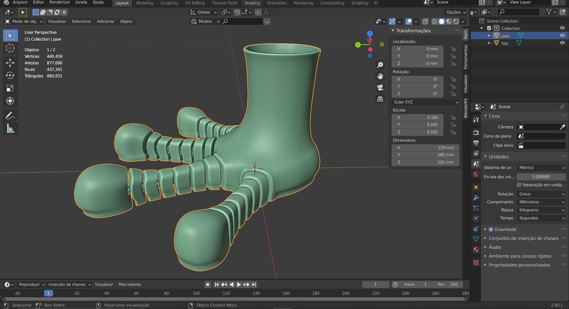Switch to the Shading workspace tab
Image resolution: width=569 pixels, height=309 pixels.
click(252, 3)
